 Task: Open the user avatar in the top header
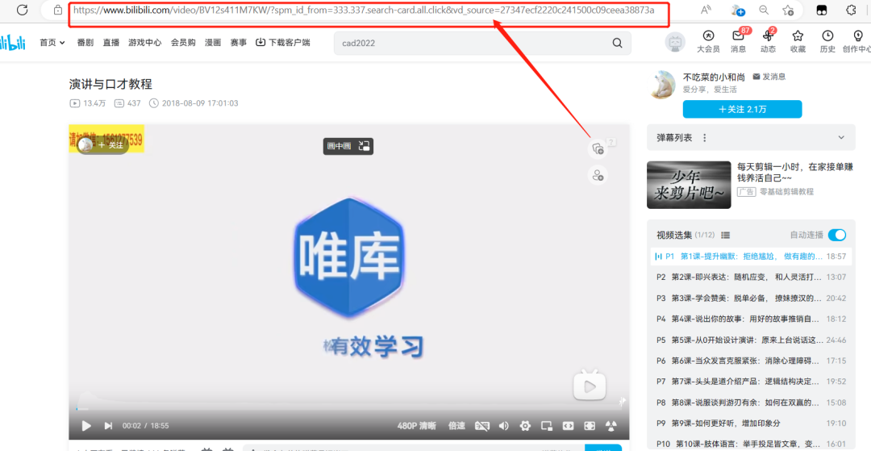(x=675, y=43)
